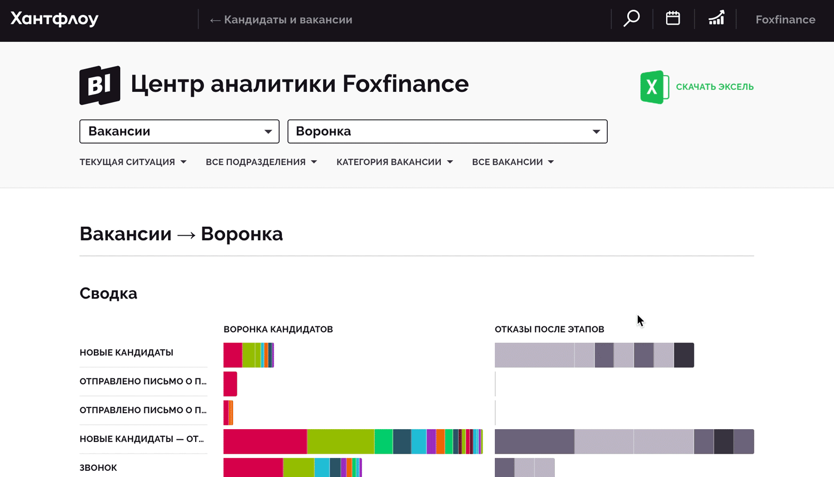Click the green Excel file icon
This screenshot has height=477, width=834.
pyautogui.click(x=654, y=87)
